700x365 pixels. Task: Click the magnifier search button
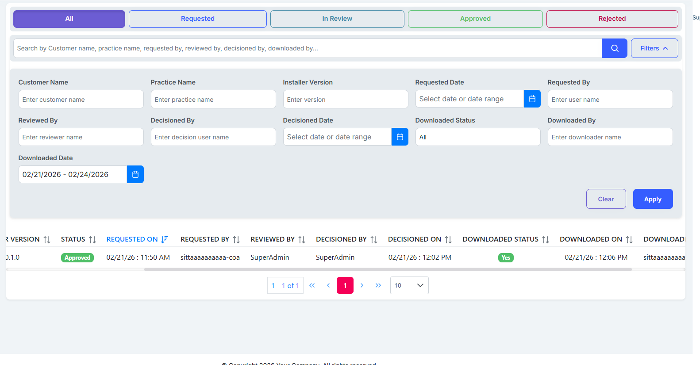click(614, 48)
